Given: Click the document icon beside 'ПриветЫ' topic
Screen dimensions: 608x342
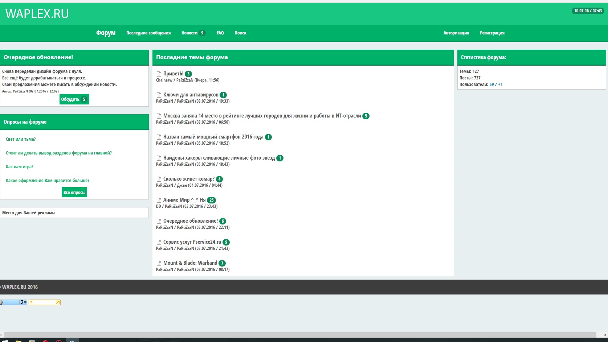Looking at the screenshot, I should tap(159, 74).
